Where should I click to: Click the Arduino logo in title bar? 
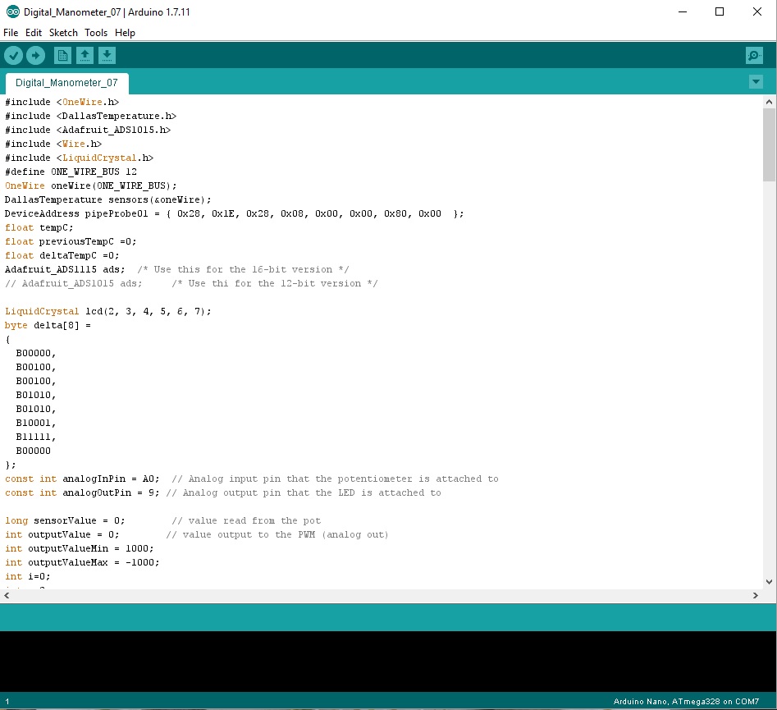pos(13,11)
